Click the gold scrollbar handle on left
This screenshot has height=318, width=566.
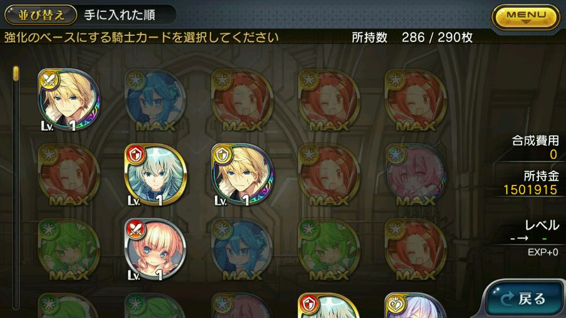click(16, 73)
